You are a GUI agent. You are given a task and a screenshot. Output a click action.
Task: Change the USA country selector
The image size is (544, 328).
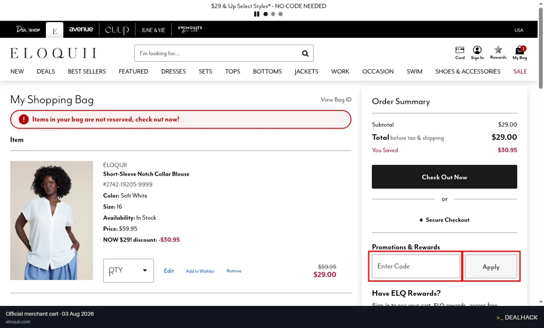[518, 30]
